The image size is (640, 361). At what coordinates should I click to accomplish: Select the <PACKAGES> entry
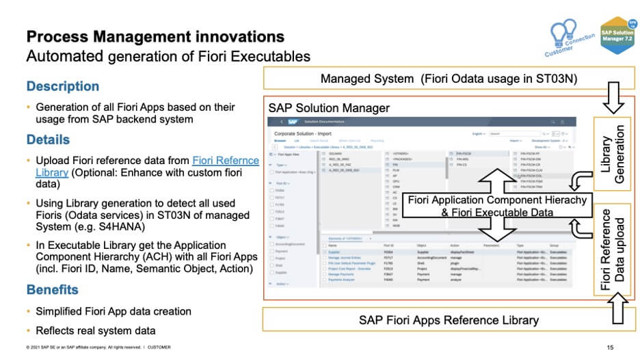tap(403, 159)
